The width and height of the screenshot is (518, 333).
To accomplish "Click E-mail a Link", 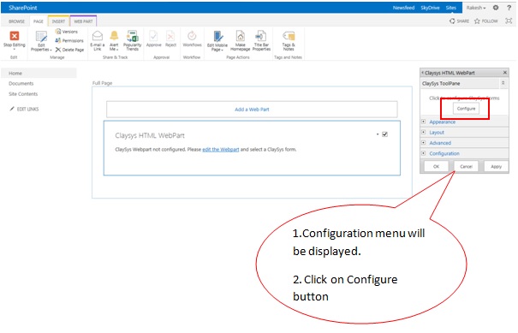I will 97,41.
